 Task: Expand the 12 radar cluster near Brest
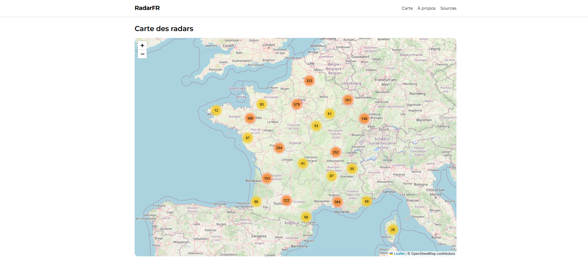tap(216, 110)
